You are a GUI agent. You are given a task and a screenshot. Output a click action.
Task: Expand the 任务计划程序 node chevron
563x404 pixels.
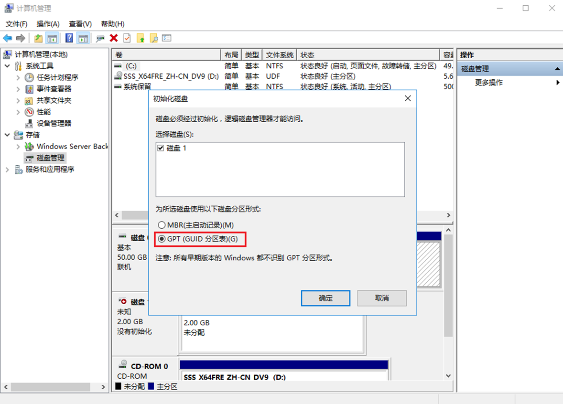(x=18, y=77)
